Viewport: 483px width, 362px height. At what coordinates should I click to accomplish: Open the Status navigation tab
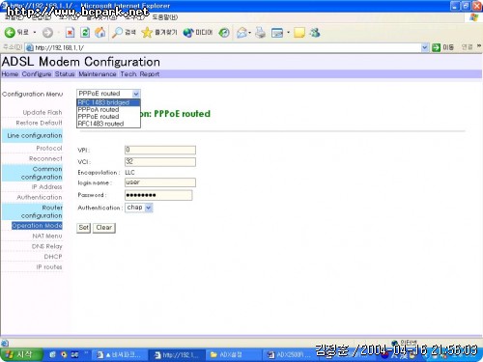click(x=65, y=74)
